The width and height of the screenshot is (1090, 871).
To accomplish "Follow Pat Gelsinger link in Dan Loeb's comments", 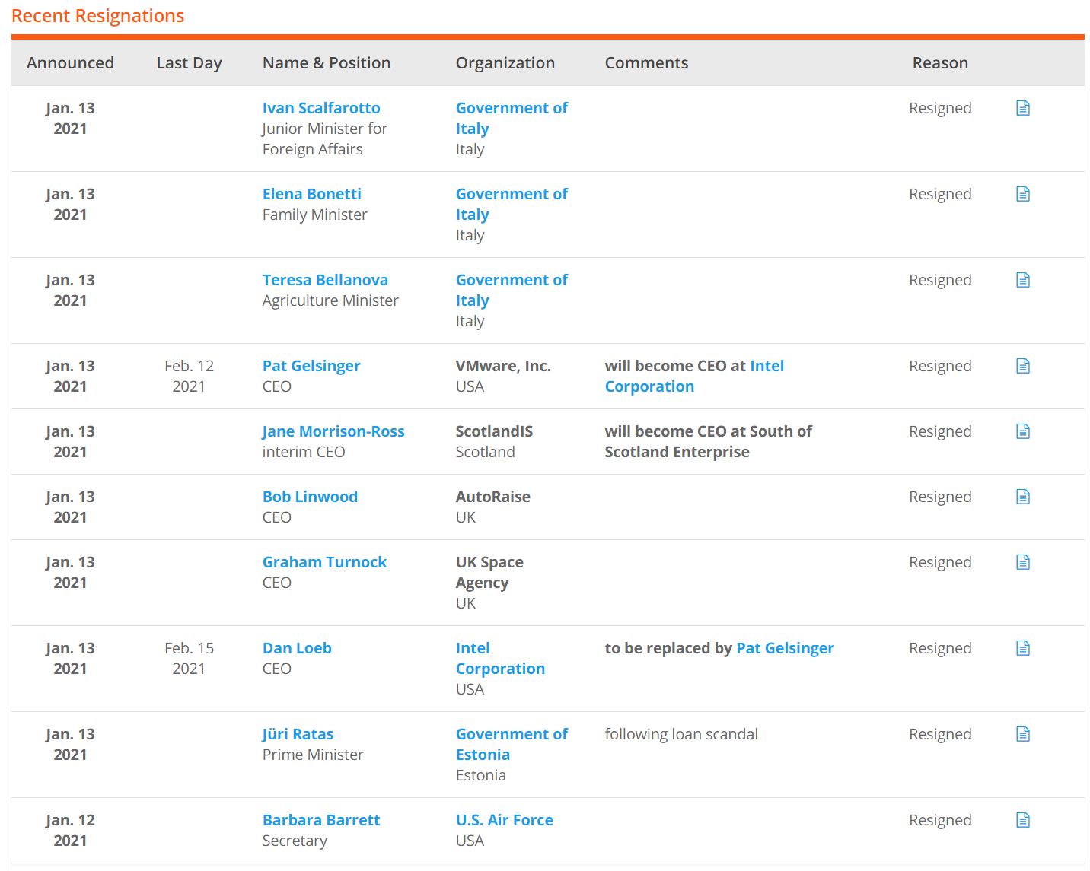I will click(785, 648).
